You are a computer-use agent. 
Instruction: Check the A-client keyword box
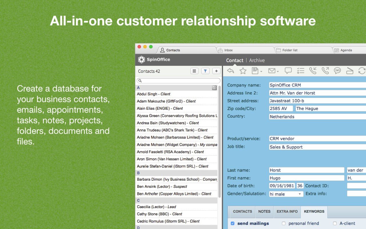[335, 224]
